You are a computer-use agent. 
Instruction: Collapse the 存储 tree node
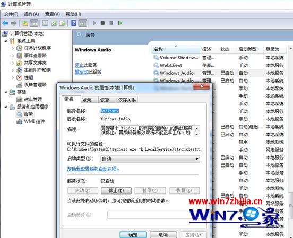click(x=6, y=92)
